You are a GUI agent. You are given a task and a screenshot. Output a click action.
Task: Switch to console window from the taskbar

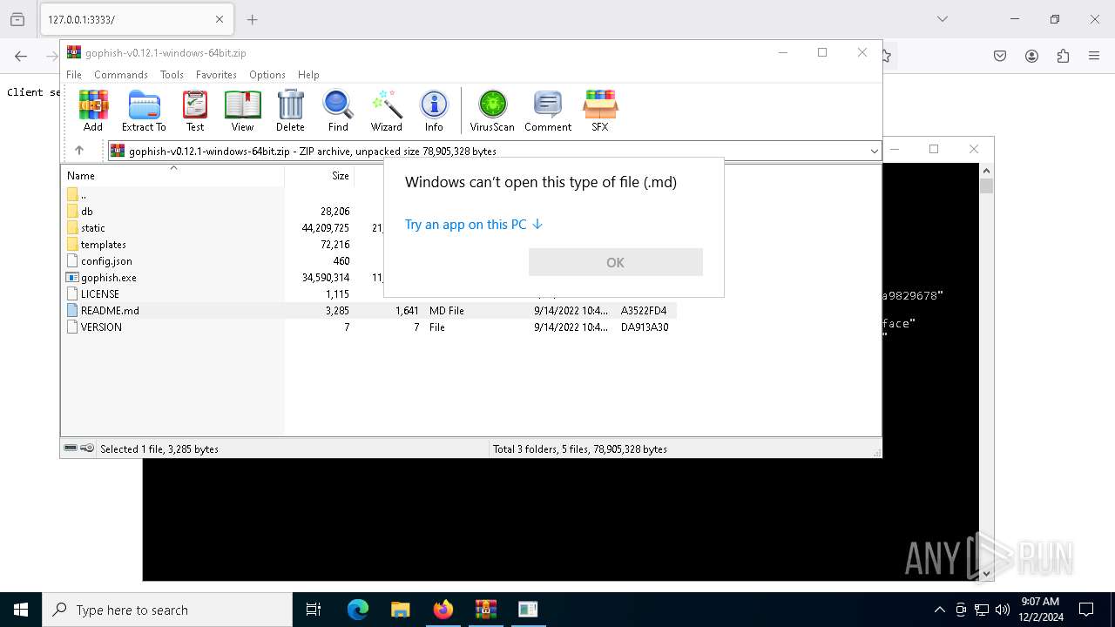(528, 610)
